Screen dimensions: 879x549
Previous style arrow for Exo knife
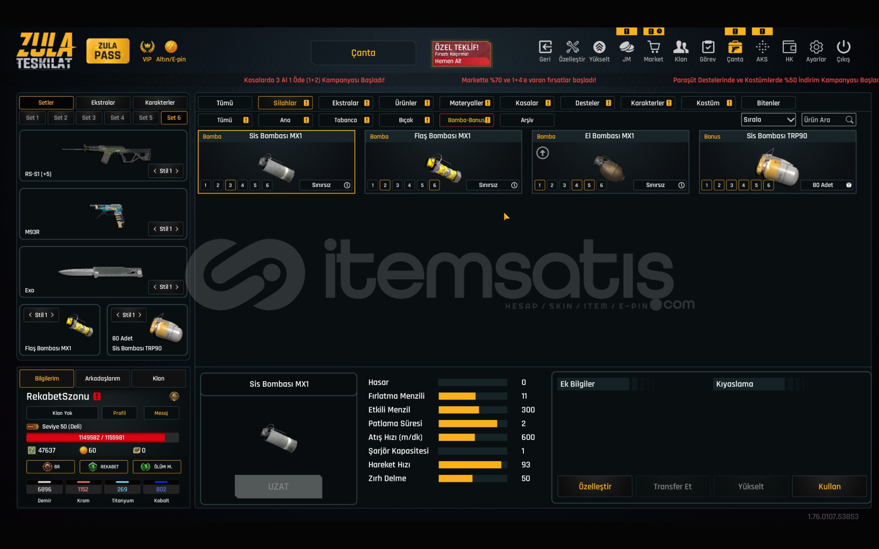pos(155,287)
